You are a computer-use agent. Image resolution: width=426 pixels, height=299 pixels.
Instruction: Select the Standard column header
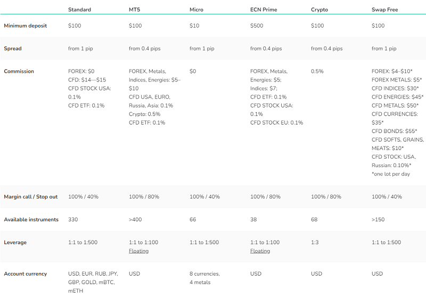pyautogui.click(x=79, y=10)
